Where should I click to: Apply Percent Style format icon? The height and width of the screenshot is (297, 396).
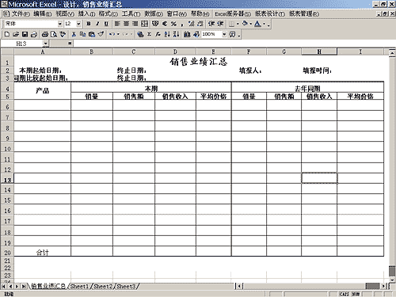tap(173, 24)
